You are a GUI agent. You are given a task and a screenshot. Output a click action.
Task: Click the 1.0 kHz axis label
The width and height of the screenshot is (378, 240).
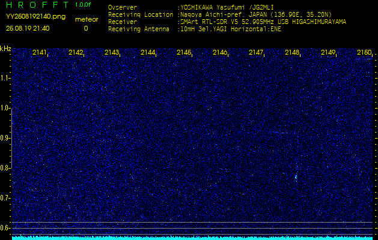tap(5, 108)
